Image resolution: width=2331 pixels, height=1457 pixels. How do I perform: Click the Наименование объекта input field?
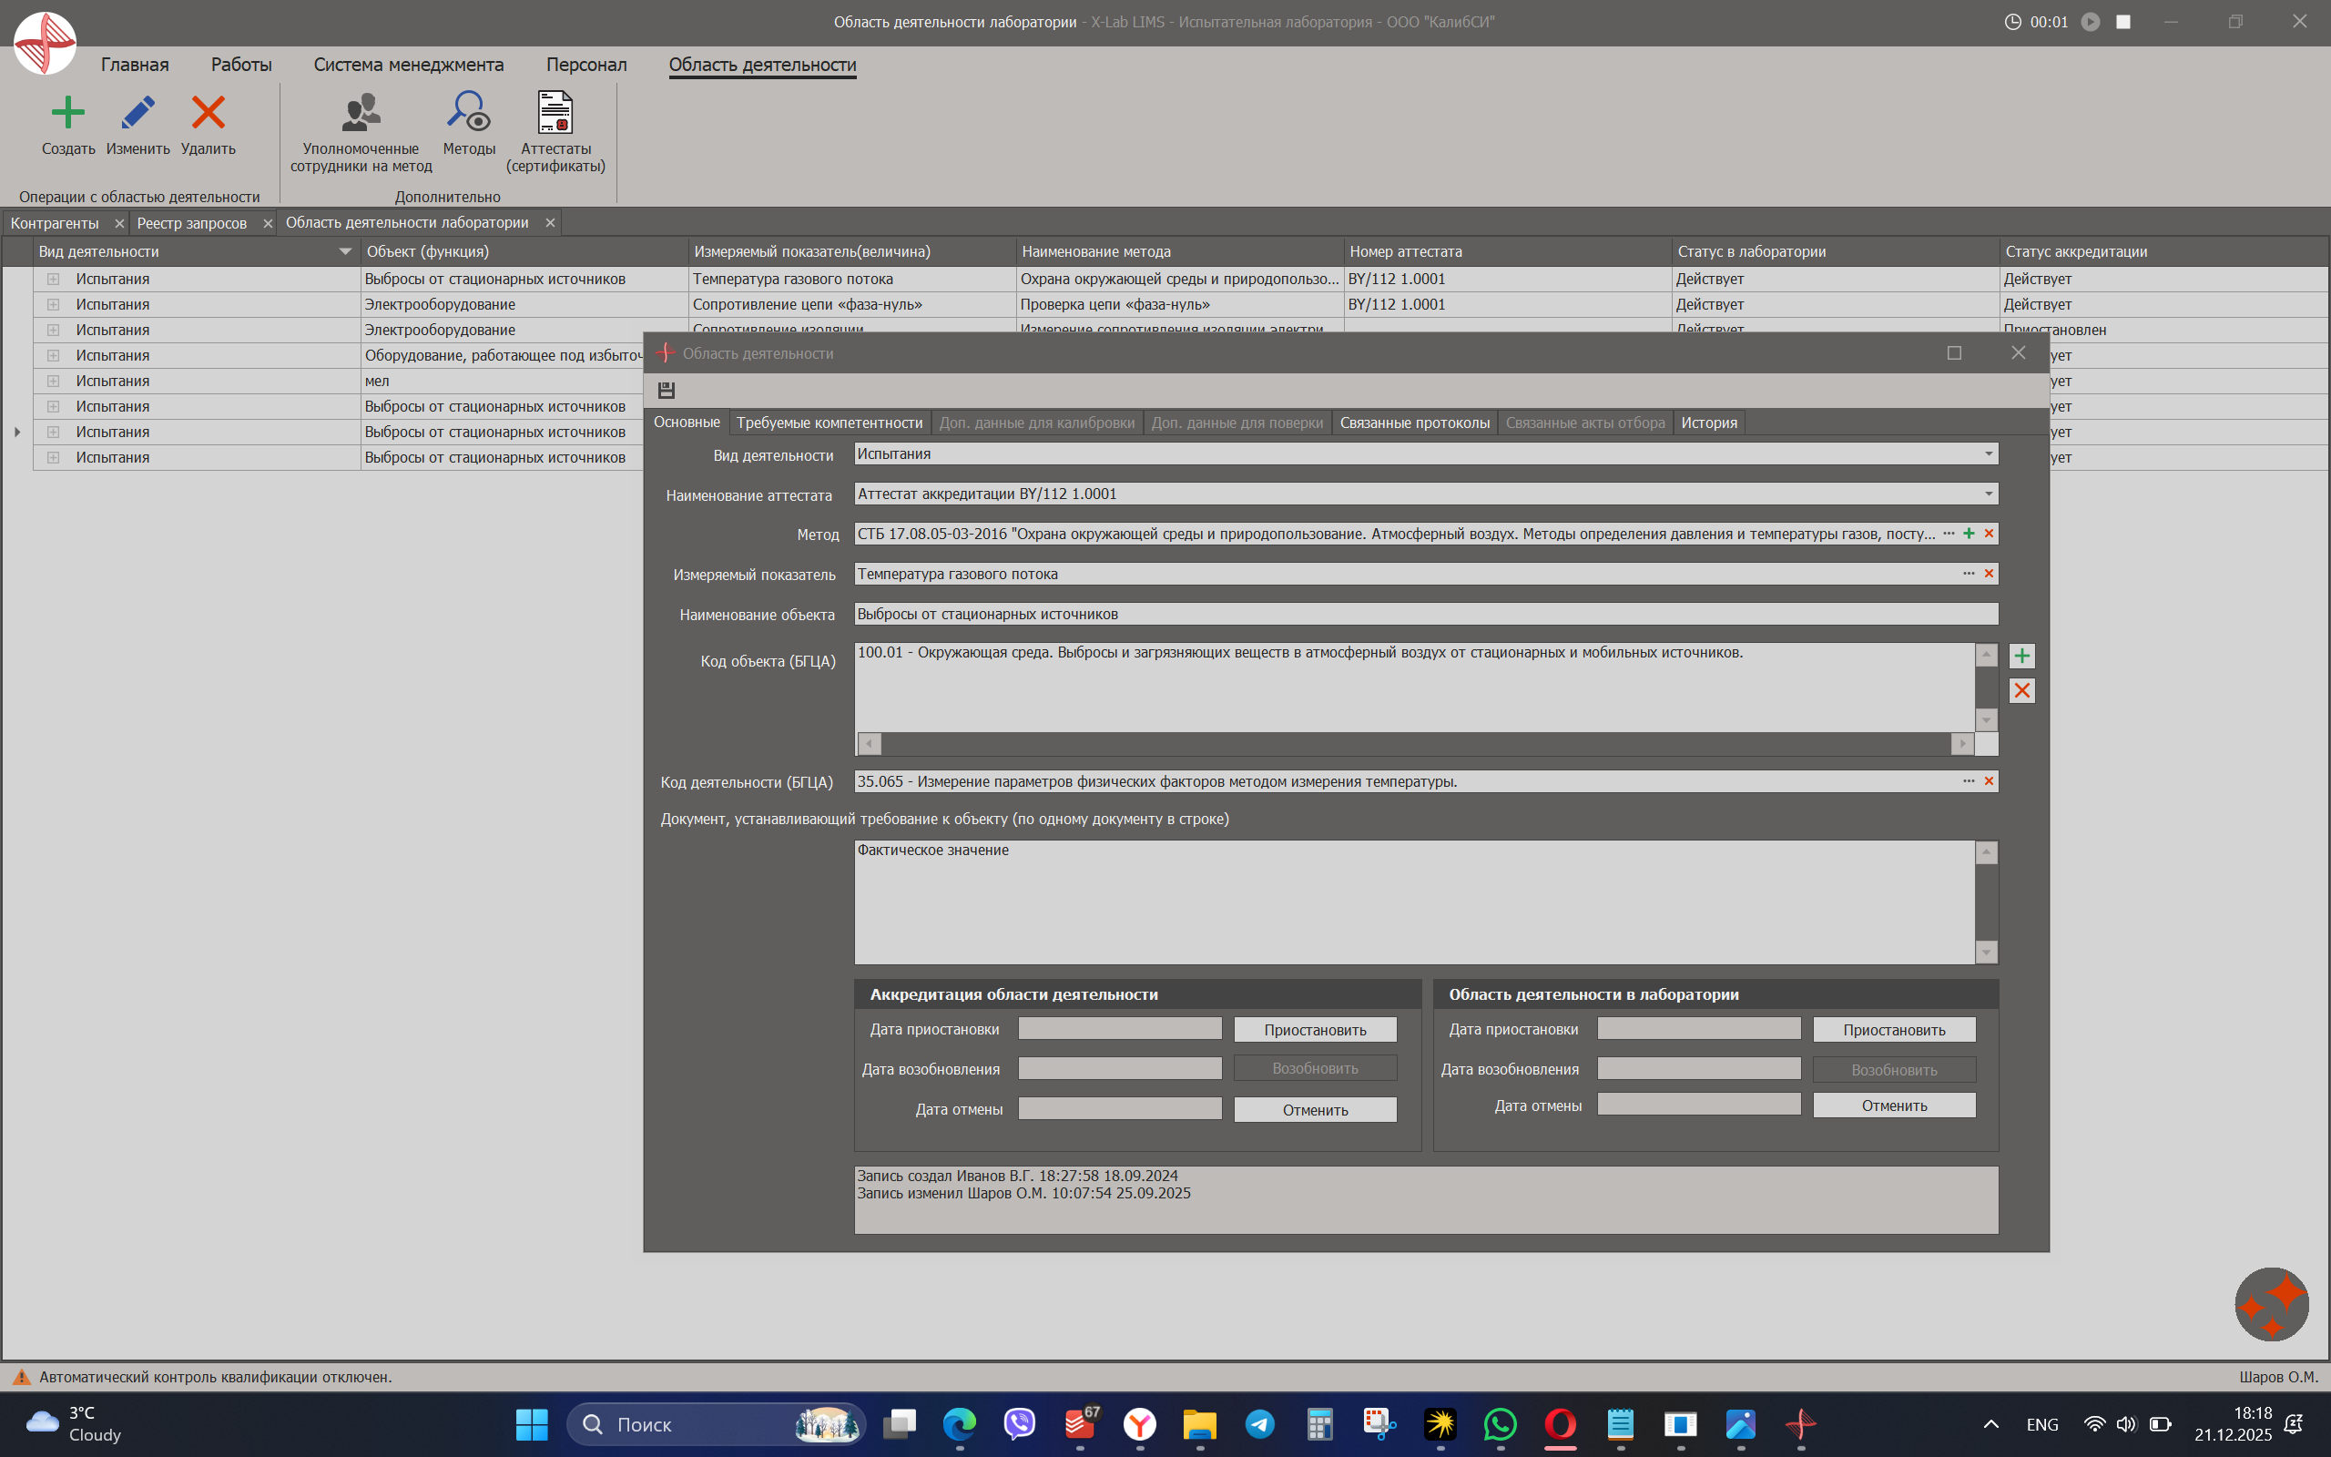click(1426, 614)
